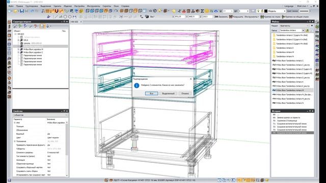This screenshot has height=183, width=326.
Task: Toggle the padlock layer lock icon
Action: click(262, 11)
